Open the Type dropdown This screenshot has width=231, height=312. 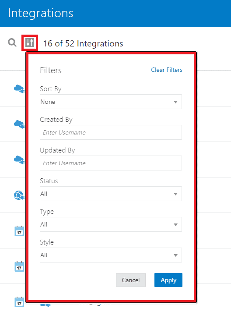[111, 224]
